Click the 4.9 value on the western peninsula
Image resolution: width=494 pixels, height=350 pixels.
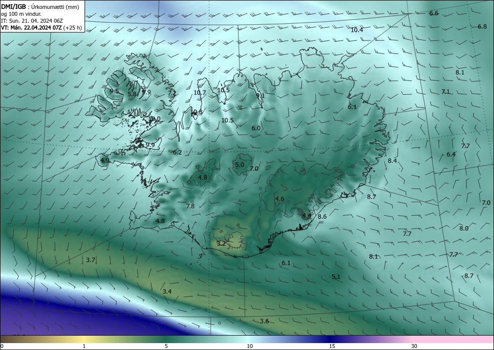(x=105, y=160)
